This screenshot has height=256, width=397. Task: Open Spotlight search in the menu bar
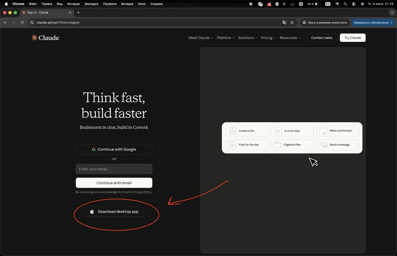point(345,4)
